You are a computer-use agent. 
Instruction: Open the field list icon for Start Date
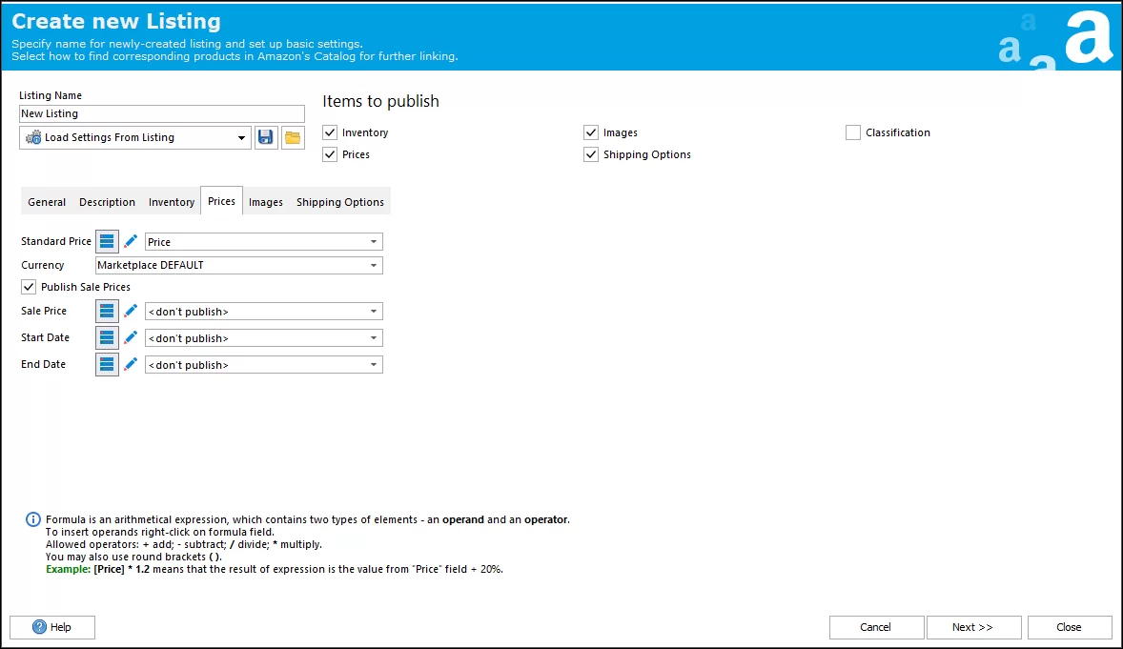click(x=107, y=336)
